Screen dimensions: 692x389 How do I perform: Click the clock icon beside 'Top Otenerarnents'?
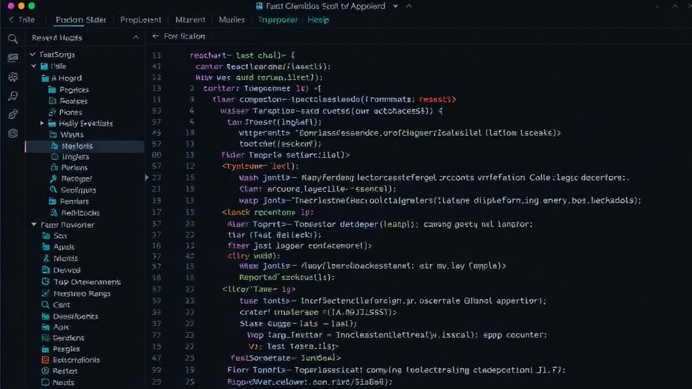(45, 282)
